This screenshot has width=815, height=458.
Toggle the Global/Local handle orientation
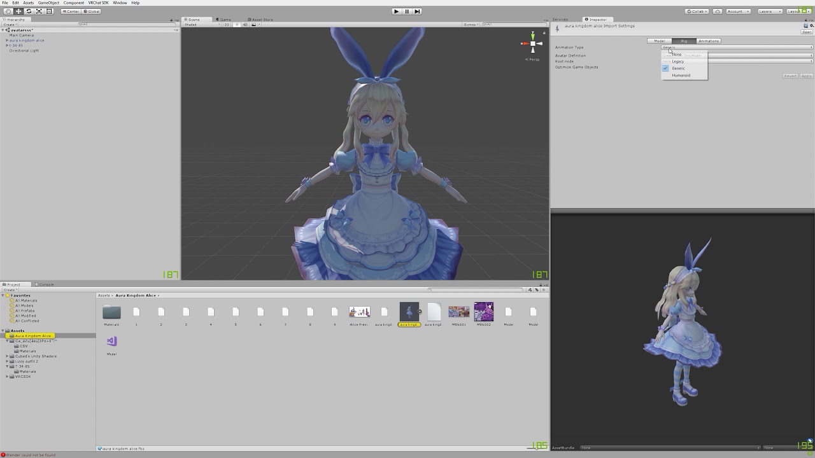91,11
